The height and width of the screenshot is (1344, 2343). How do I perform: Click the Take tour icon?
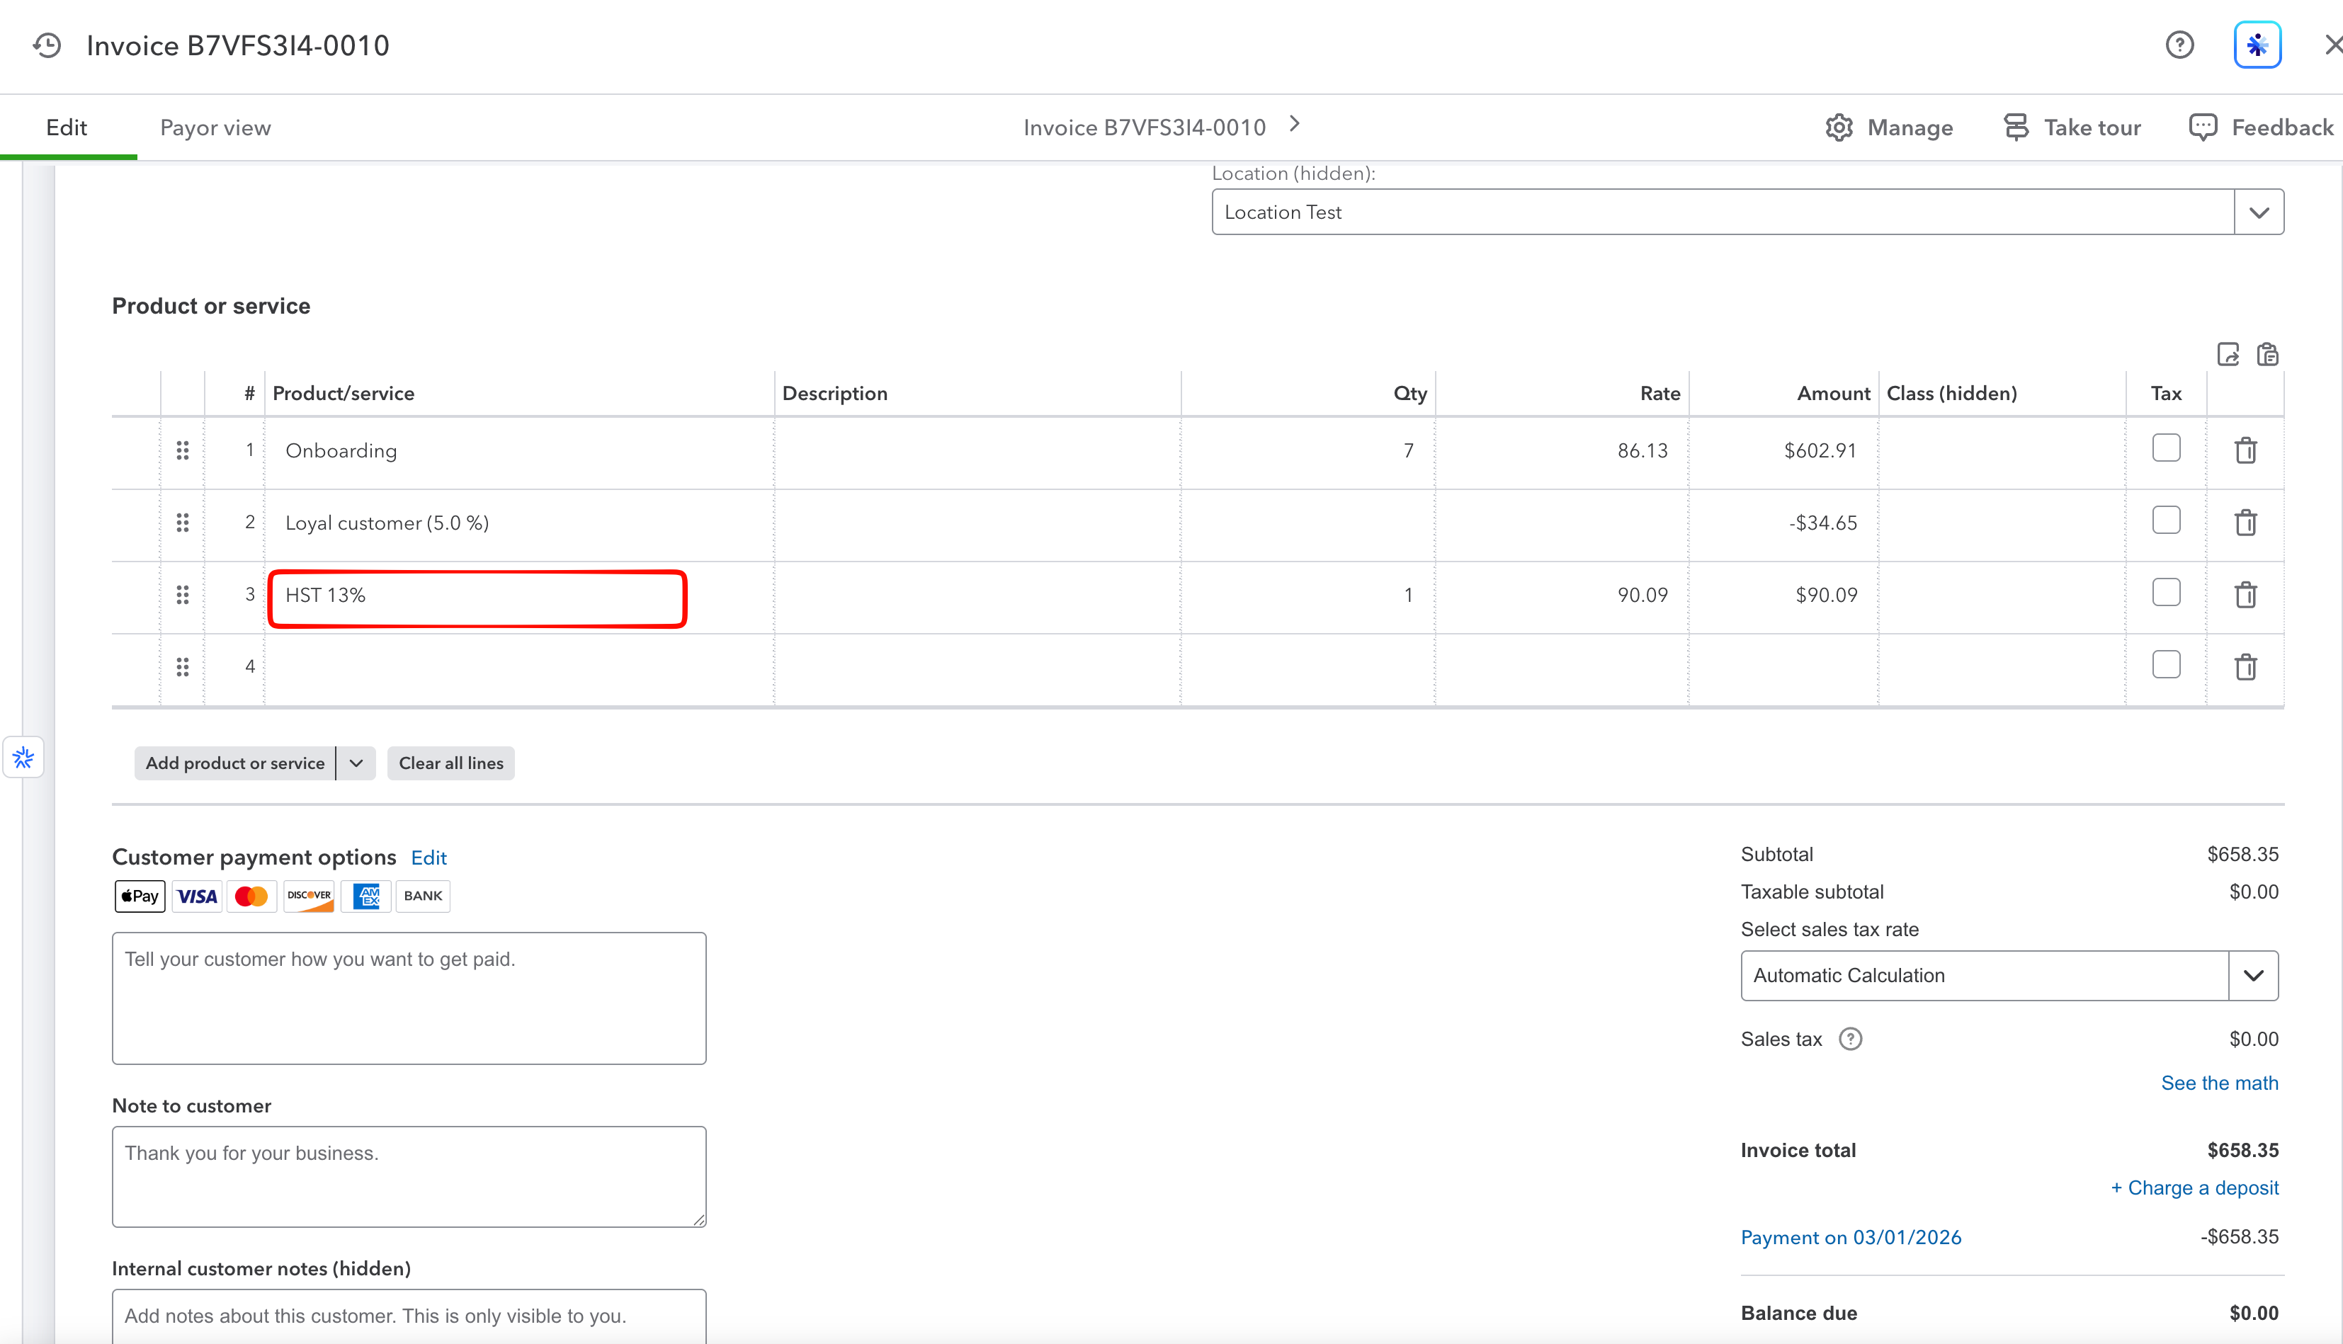pyautogui.click(x=2016, y=127)
